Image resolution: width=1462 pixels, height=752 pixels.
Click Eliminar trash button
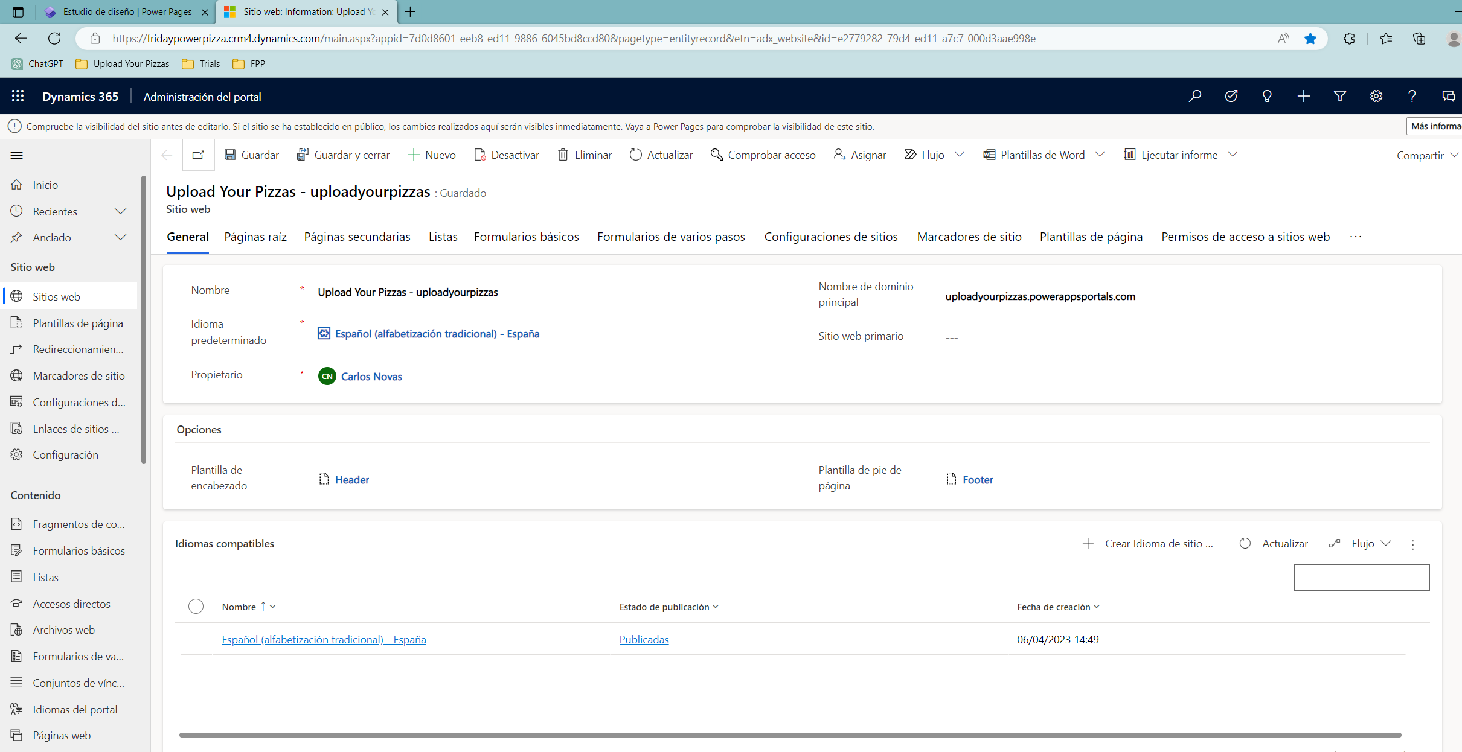(x=584, y=155)
